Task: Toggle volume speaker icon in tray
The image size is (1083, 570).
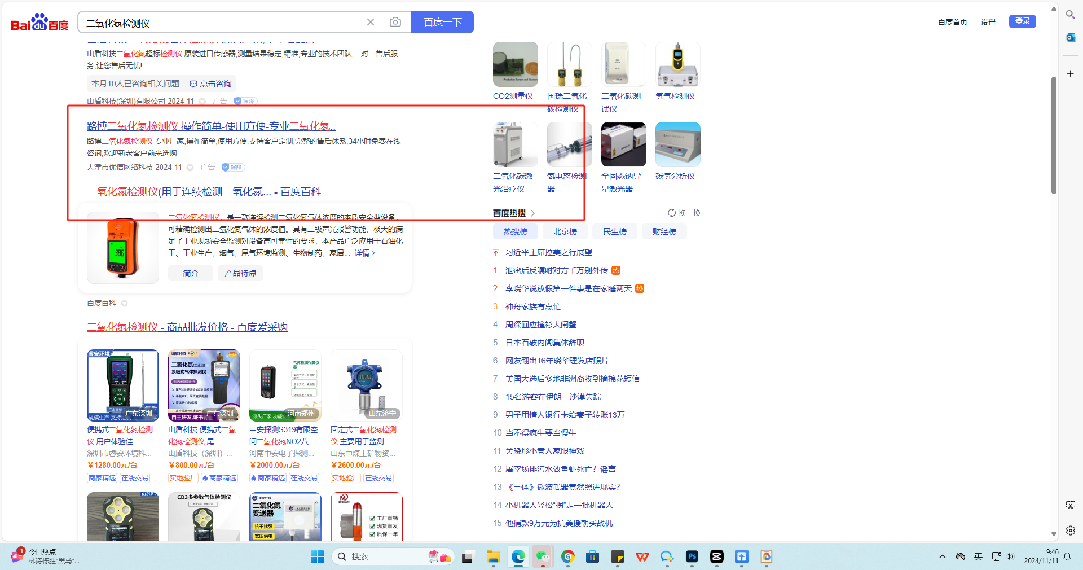Action: coord(1010,556)
